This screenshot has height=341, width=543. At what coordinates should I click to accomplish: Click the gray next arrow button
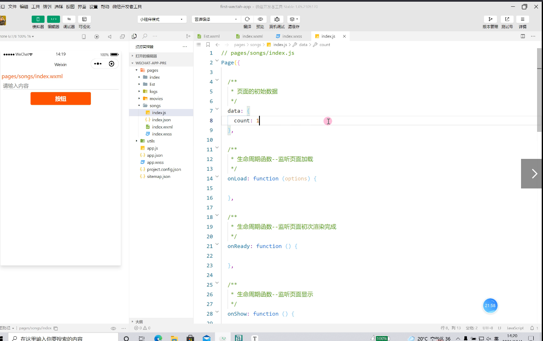click(x=532, y=174)
